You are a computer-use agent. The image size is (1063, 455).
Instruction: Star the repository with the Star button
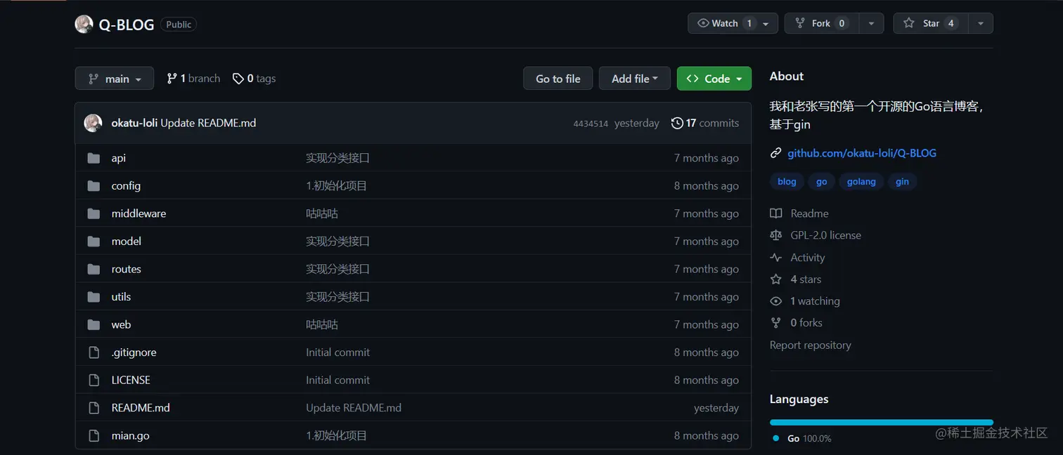point(931,23)
